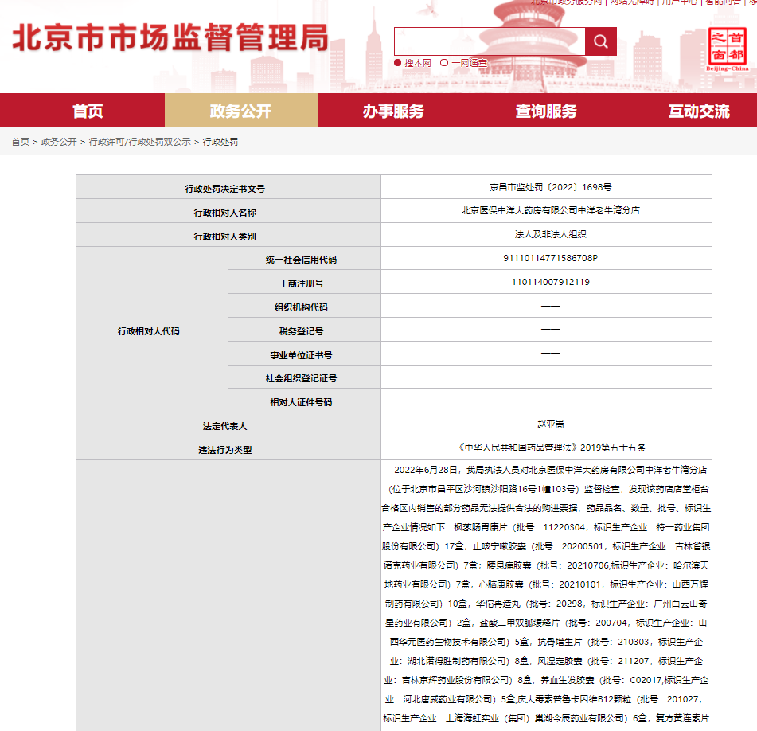Select the registration number 110114007912119
The width and height of the screenshot is (757, 731).
pyautogui.click(x=550, y=282)
